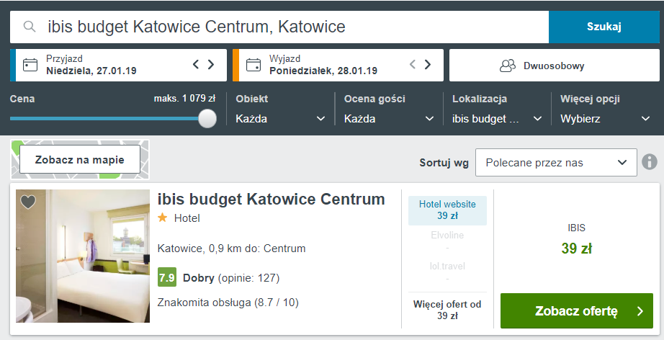Click Zobacz na mapie button

(80, 159)
